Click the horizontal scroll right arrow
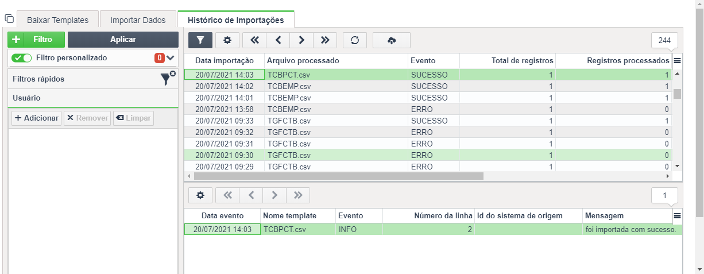704x274 pixels. click(667, 176)
